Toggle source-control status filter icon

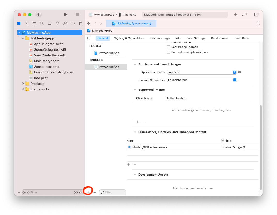[x=80, y=192]
